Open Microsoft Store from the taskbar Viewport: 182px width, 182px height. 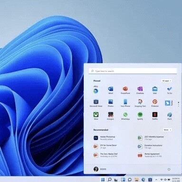pyautogui.click(x=150, y=180)
